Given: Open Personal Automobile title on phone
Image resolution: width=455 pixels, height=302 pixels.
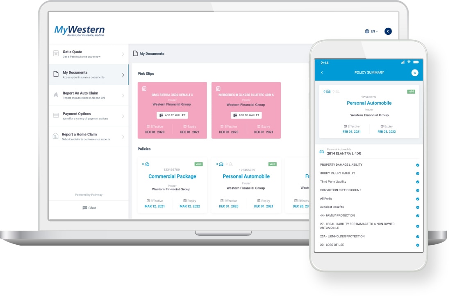Looking at the screenshot, I should click(369, 103).
